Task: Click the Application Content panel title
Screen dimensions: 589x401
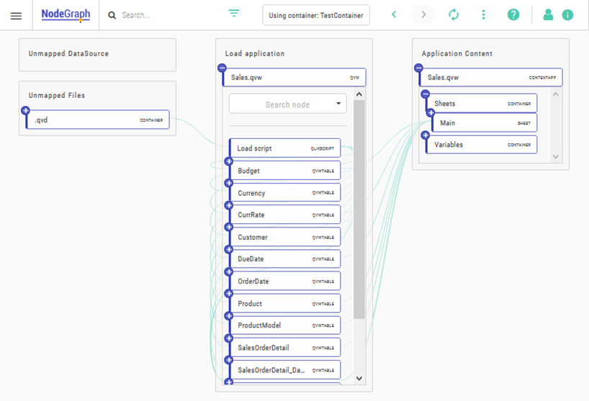Action: 457,54
